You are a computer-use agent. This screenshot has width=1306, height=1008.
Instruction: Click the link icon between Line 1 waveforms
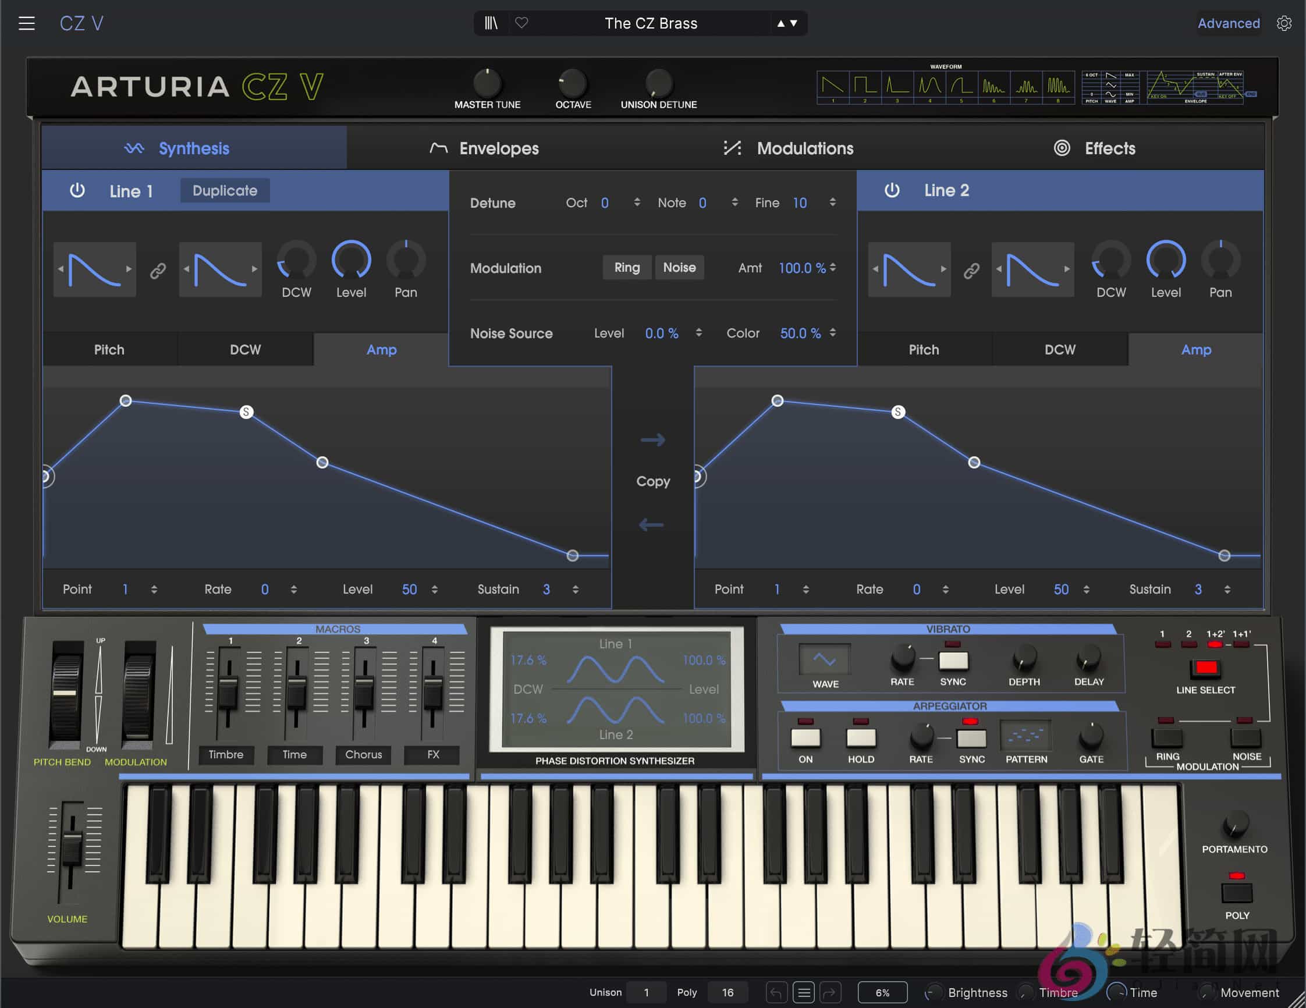[x=158, y=270]
